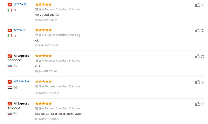
Task: Like the "ok" review by N**o R.
Action: click(197, 30)
